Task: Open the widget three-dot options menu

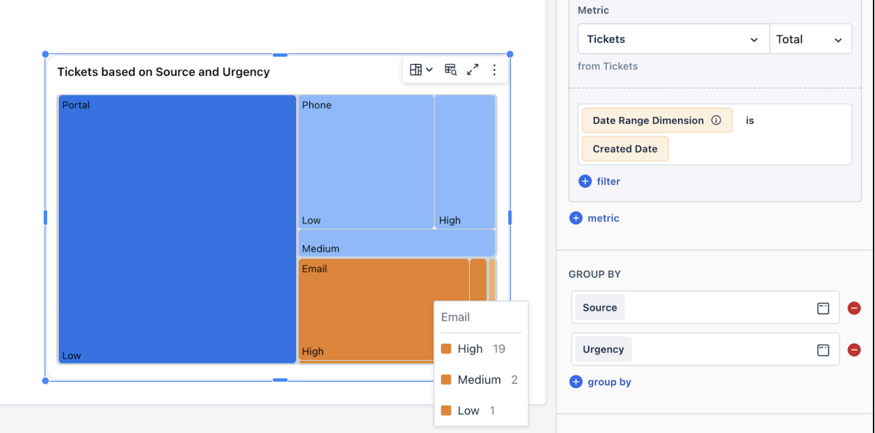Action: (494, 70)
